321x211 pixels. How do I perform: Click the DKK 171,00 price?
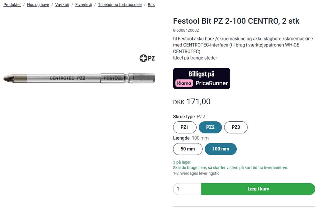coord(192,102)
